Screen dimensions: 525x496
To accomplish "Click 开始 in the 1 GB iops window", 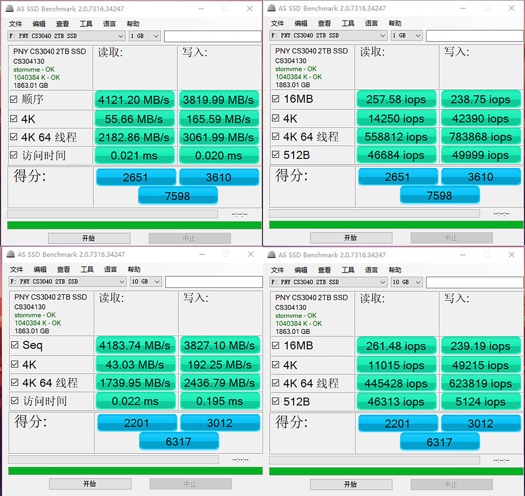I will coord(351,238).
